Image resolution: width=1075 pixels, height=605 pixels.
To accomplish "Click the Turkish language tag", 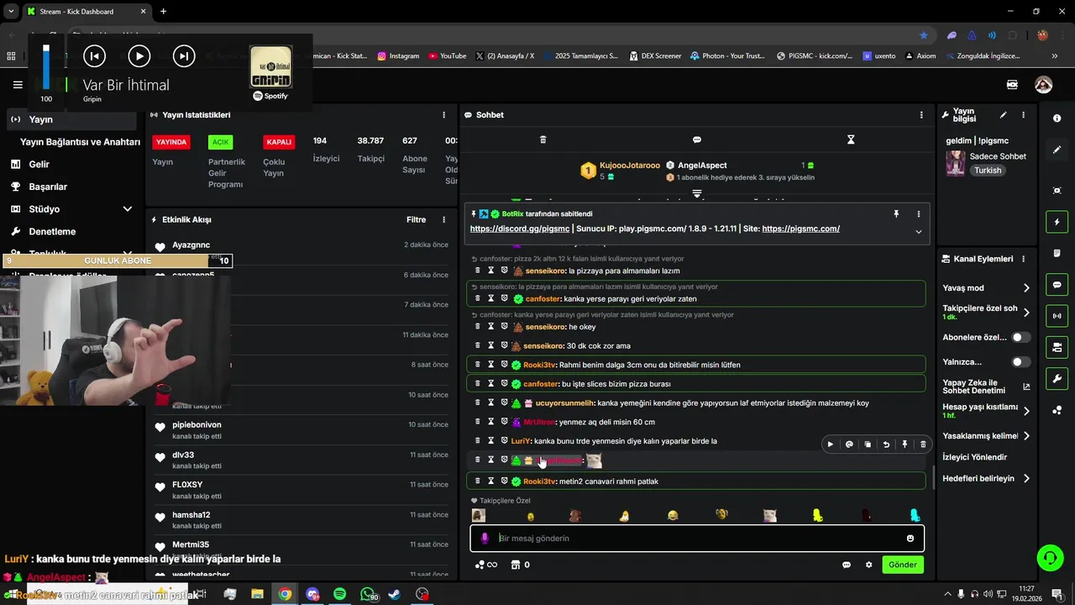I will 988,171.
